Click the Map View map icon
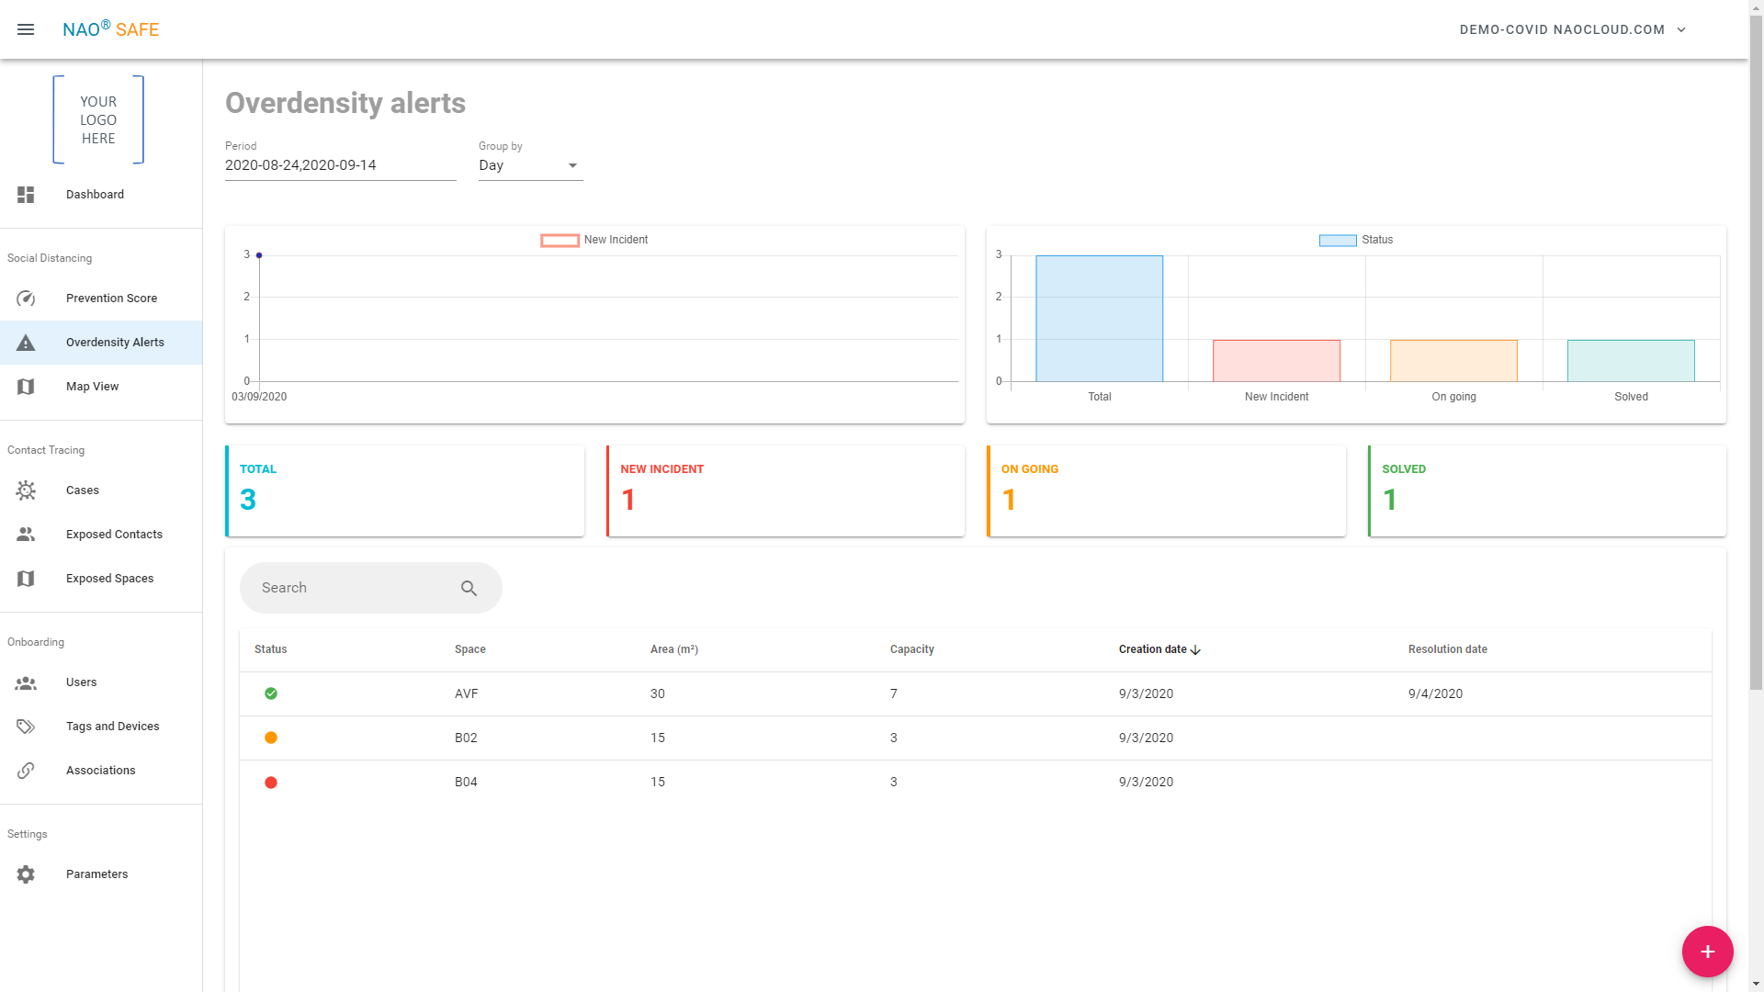The height and width of the screenshot is (992, 1764). coord(26,387)
